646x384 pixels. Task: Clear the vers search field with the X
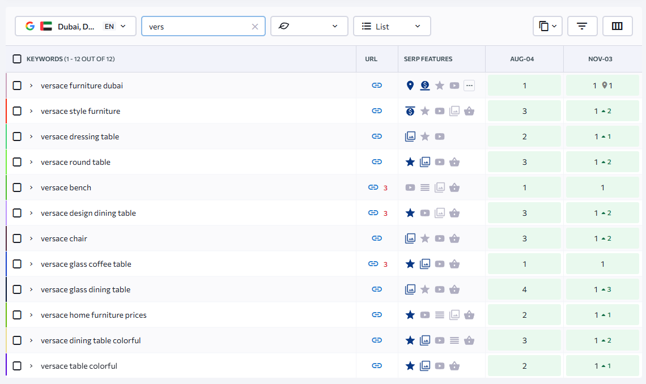[x=255, y=26]
